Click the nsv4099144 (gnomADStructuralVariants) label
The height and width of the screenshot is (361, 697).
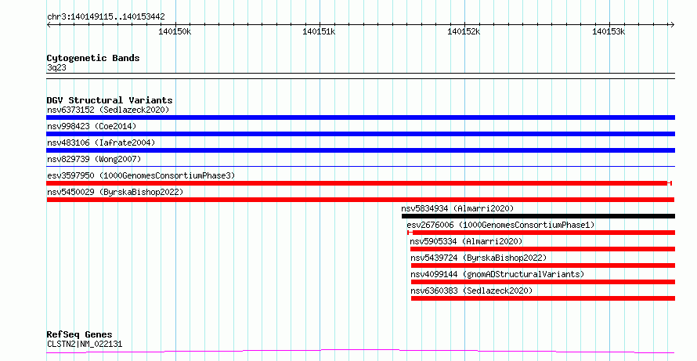tap(497, 274)
